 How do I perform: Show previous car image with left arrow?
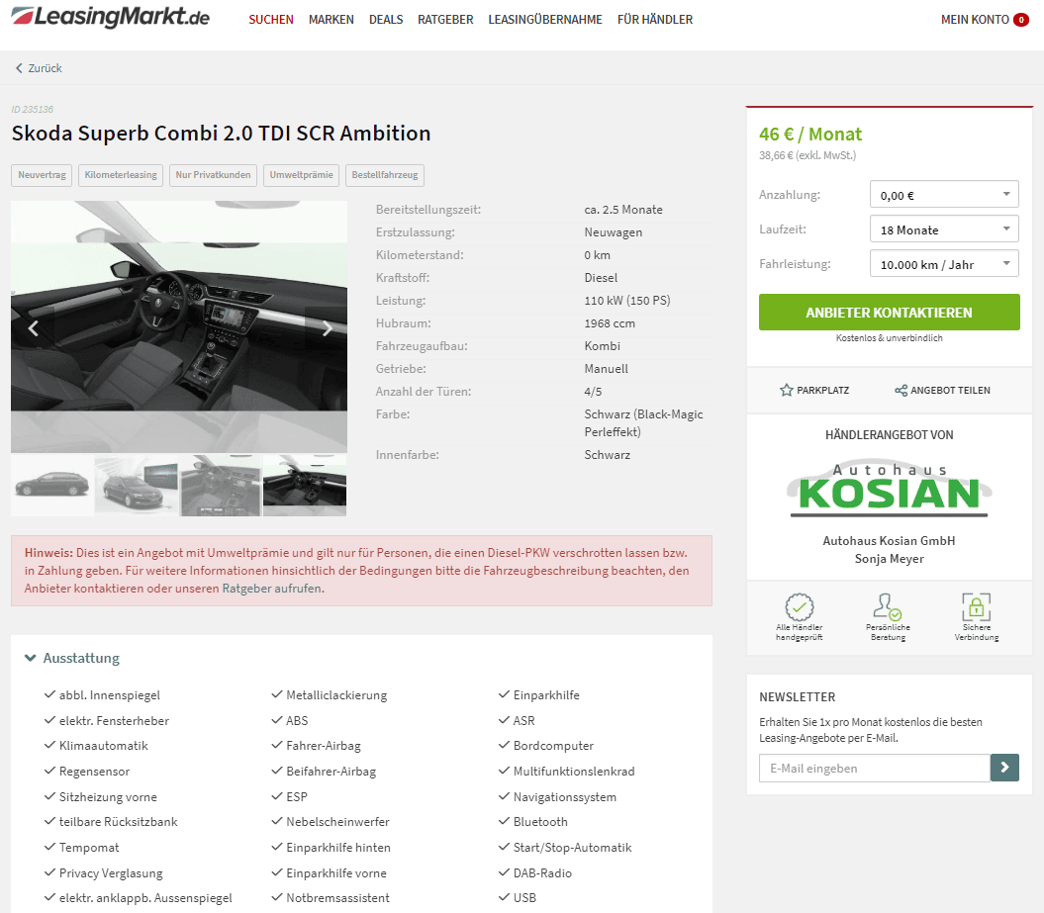(x=33, y=327)
